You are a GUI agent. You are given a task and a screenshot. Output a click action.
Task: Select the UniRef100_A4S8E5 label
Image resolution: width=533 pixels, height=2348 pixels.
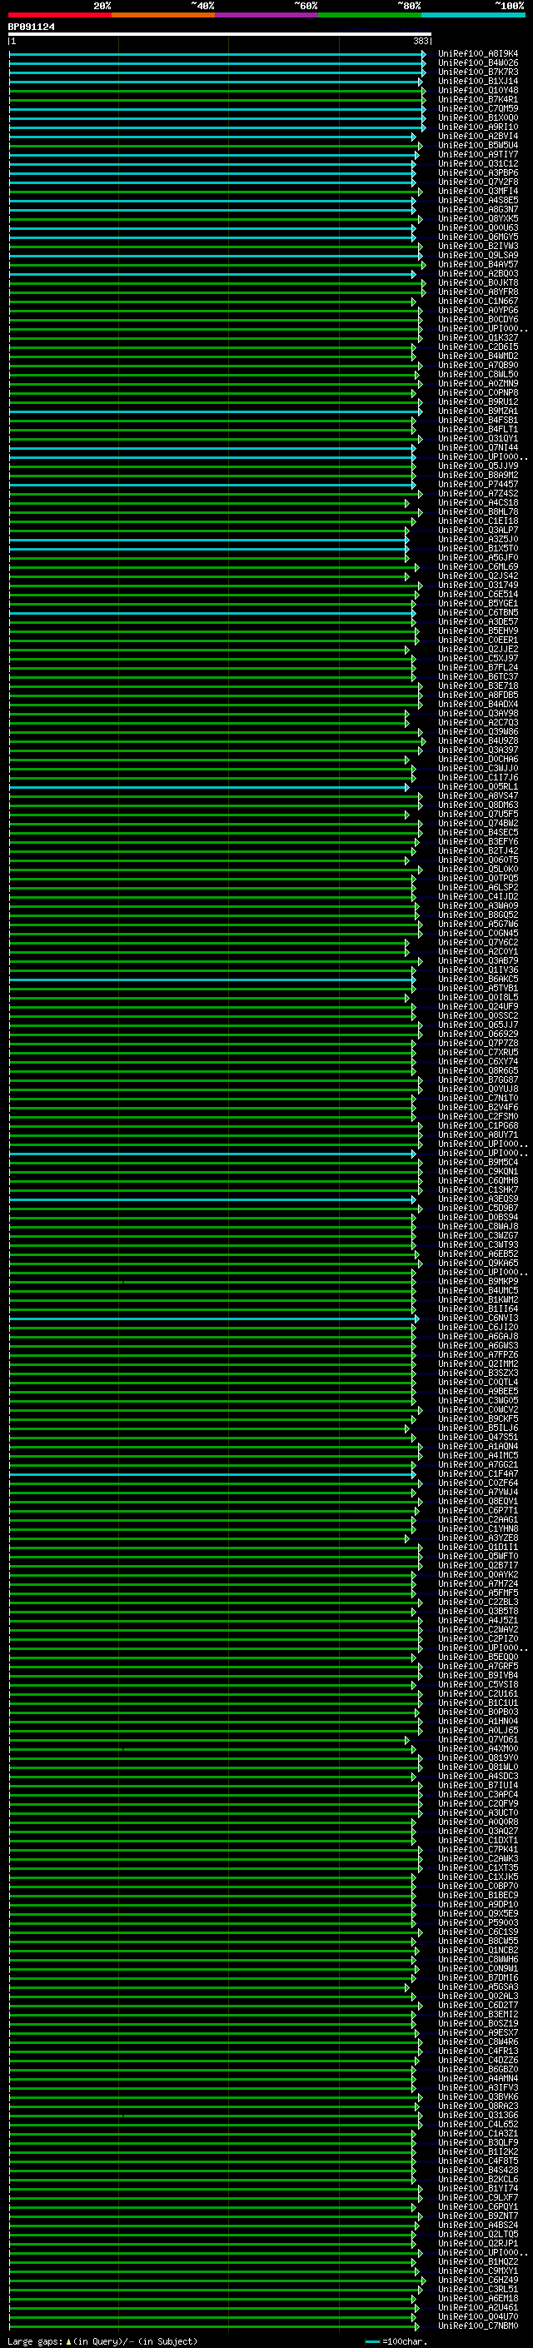tap(478, 201)
